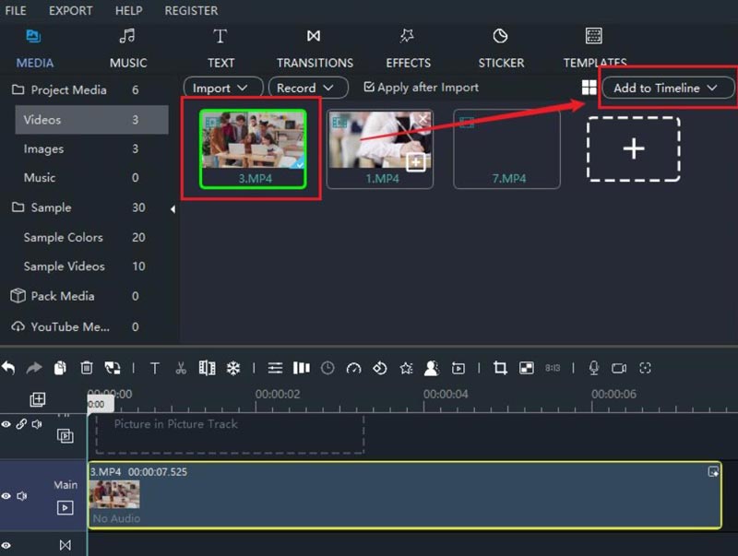The image size is (738, 556).
Task: Select the 3.MP4 media thumbnail
Action: (253, 148)
